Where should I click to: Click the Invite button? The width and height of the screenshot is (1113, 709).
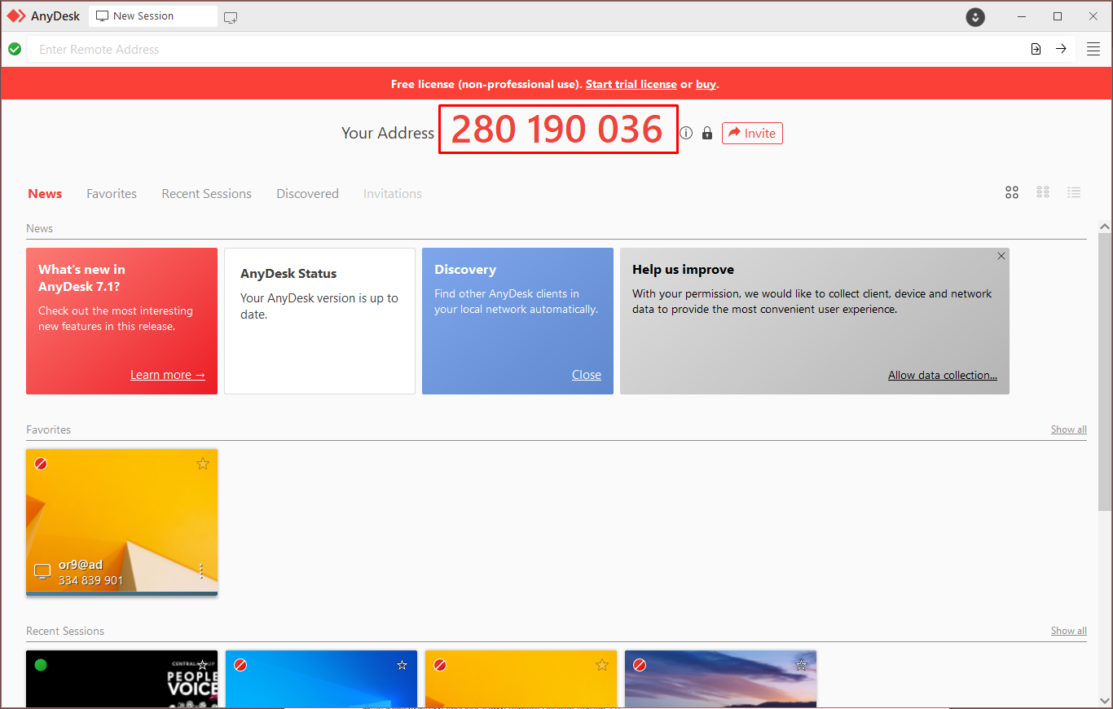point(752,133)
